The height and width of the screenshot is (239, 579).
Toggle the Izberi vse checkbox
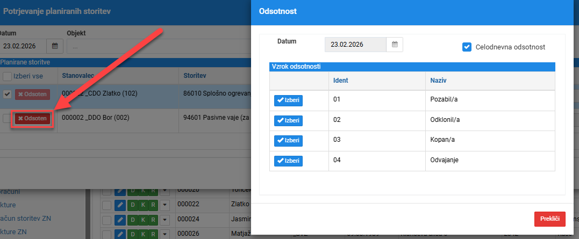tap(7, 76)
